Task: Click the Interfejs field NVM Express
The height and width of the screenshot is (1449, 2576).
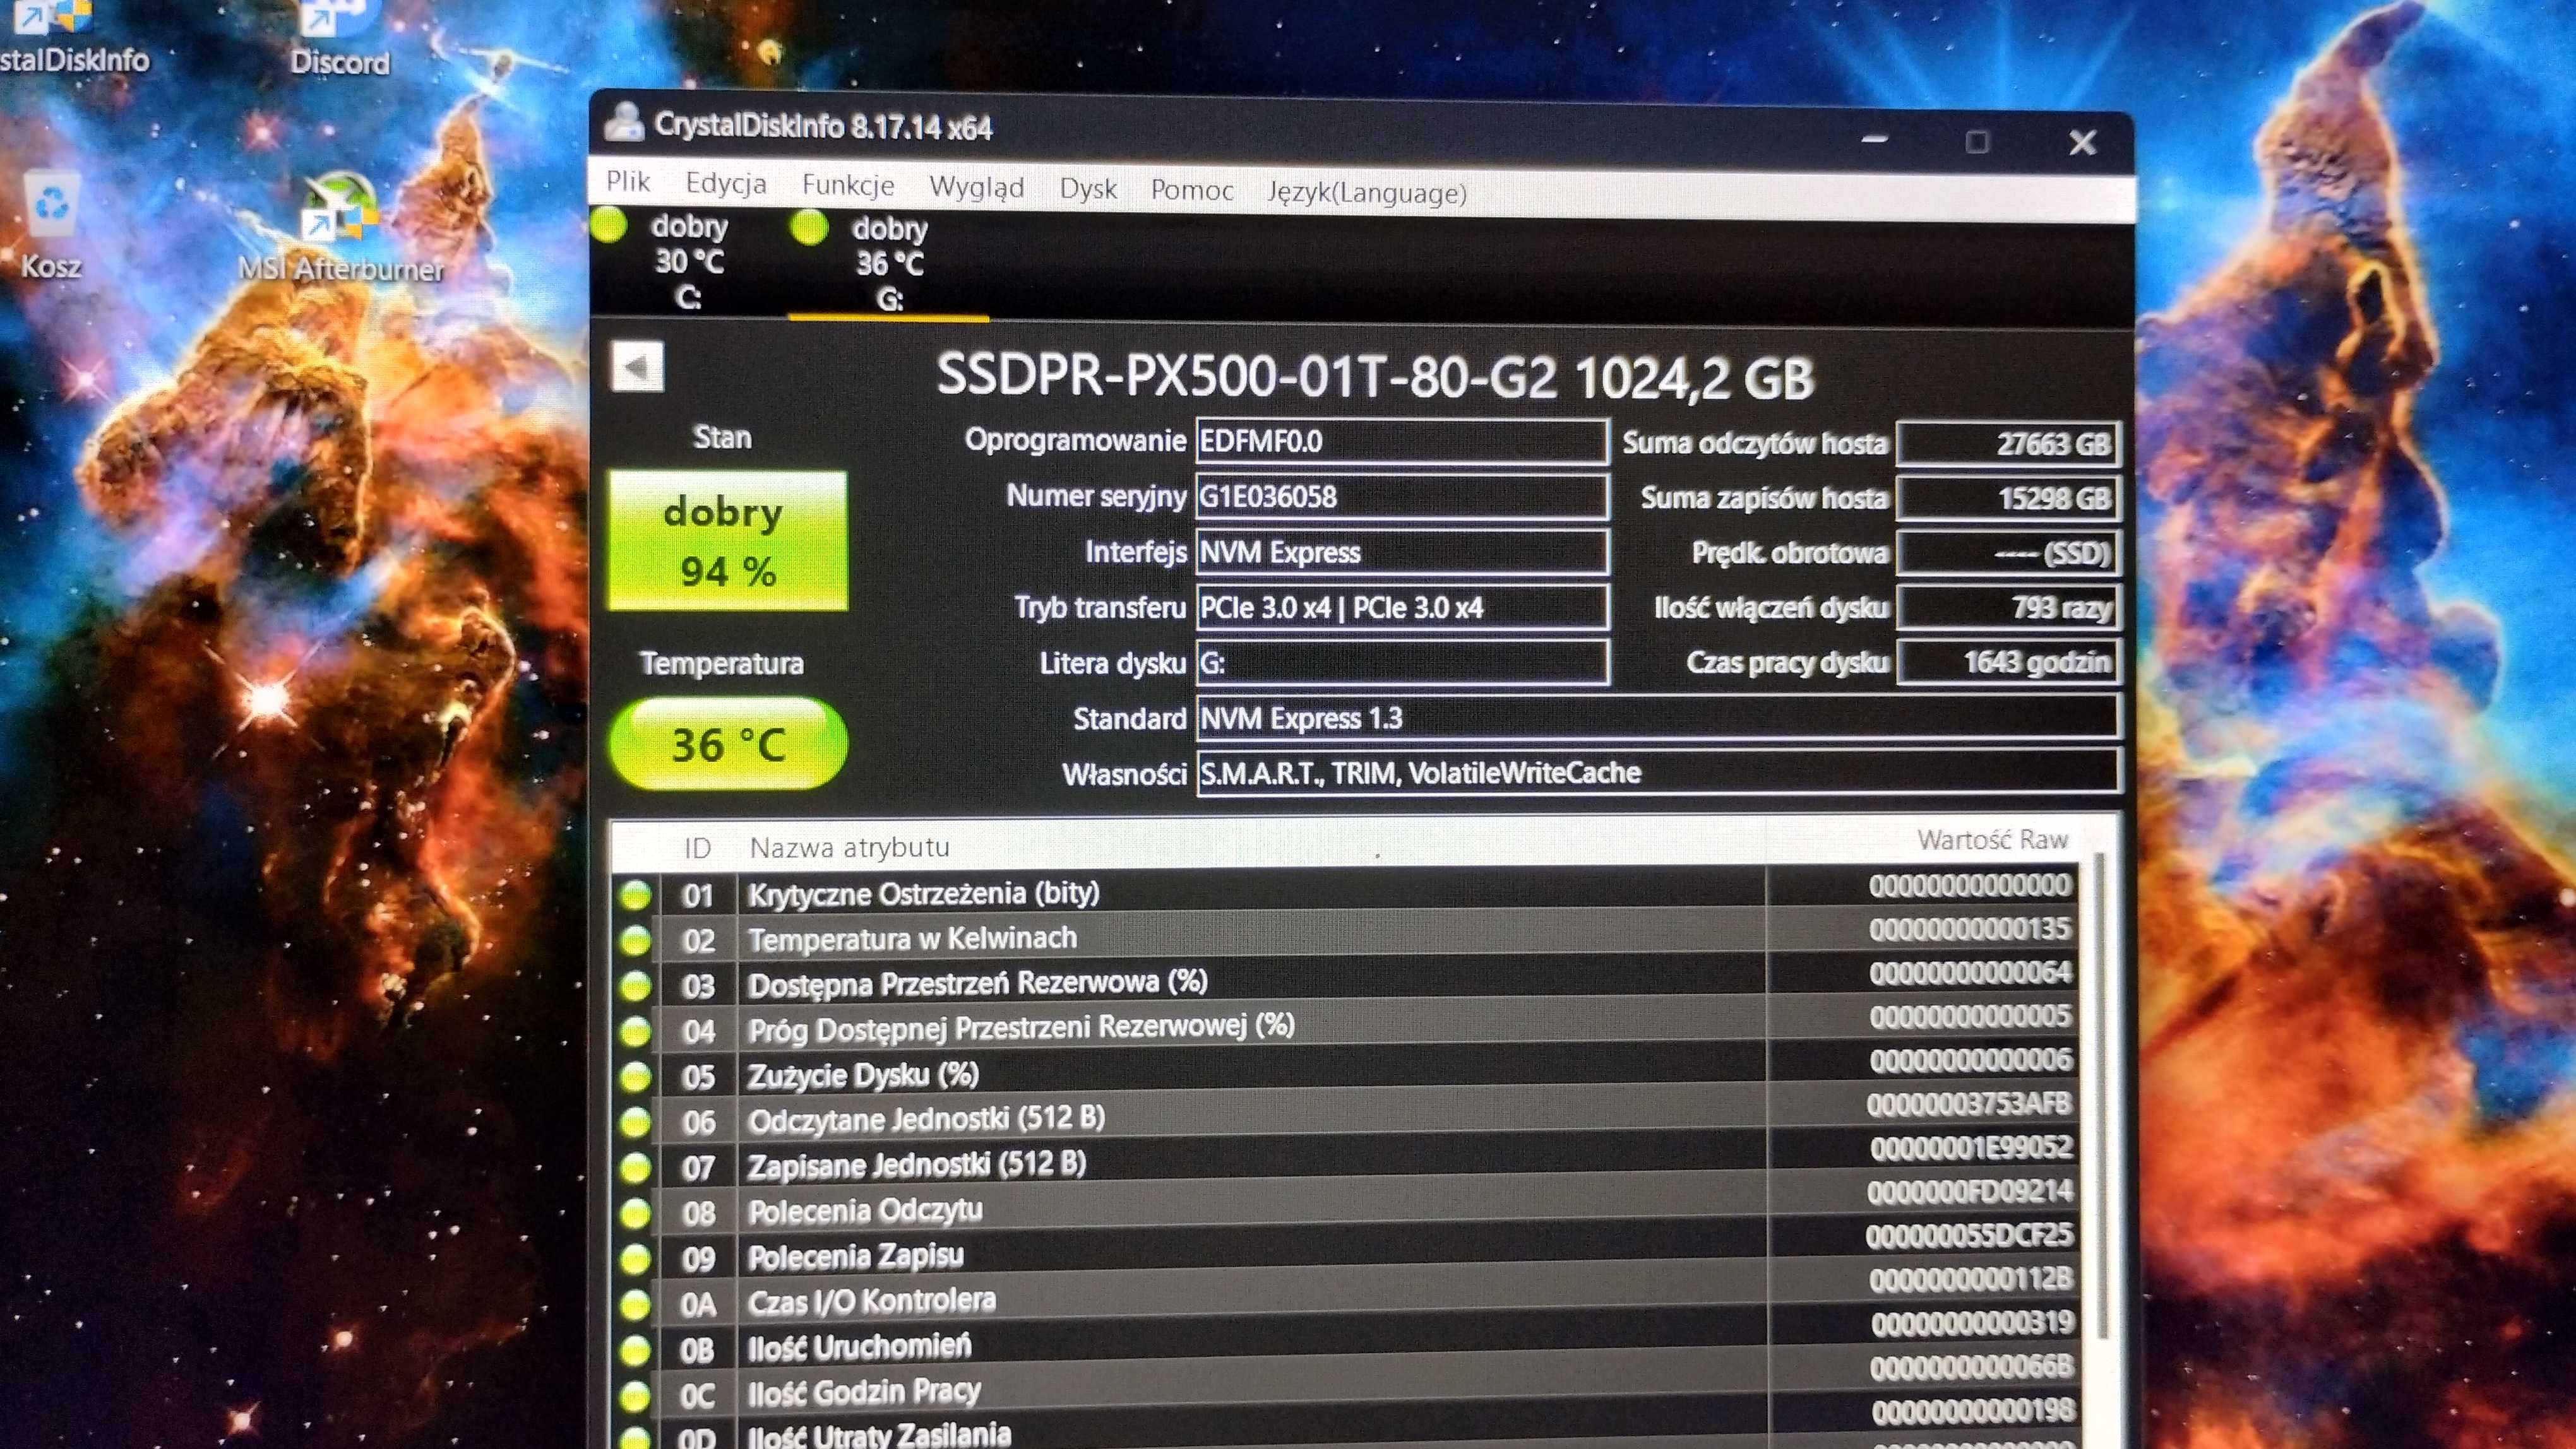Action: (x=1402, y=553)
